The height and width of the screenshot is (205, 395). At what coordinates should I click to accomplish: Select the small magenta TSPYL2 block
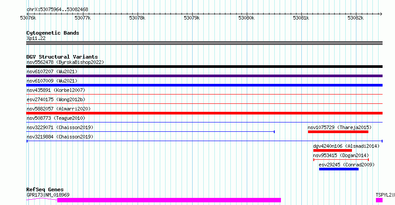pyautogui.click(x=379, y=200)
